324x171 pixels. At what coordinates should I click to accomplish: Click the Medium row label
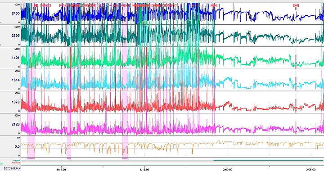(16, 163)
